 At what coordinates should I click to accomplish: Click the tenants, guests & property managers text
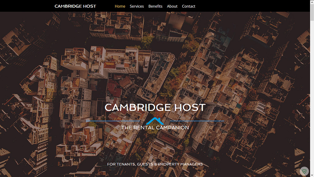coord(155,164)
